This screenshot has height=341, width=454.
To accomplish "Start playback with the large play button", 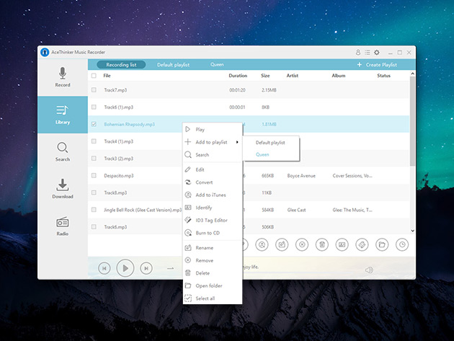I will [125, 268].
